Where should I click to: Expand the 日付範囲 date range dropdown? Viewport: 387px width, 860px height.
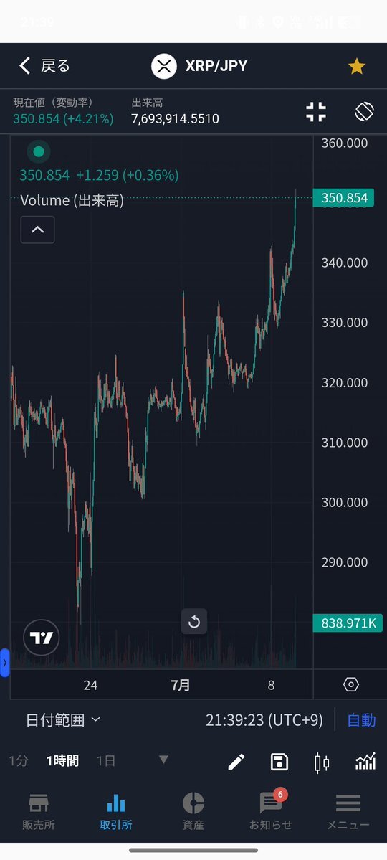coord(63,719)
